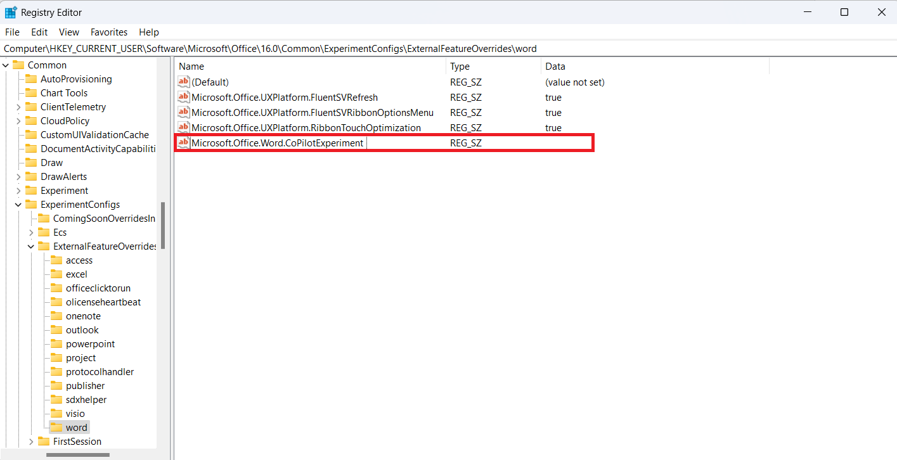Click the string icon beside CoPilotExperiment
Image resolution: width=897 pixels, height=460 pixels.
pyautogui.click(x=184, y=143)
